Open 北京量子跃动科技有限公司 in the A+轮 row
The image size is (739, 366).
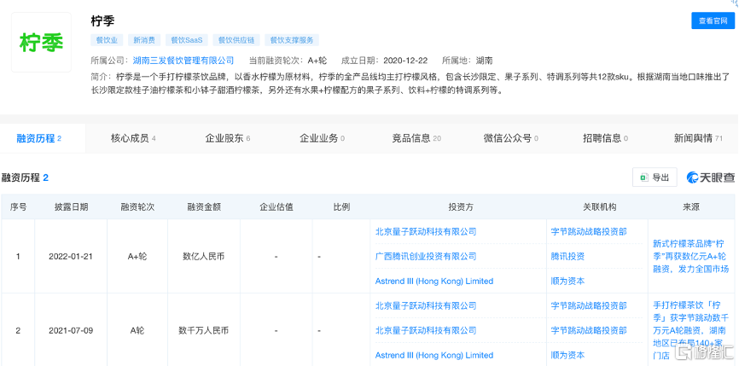click(426, 232)
